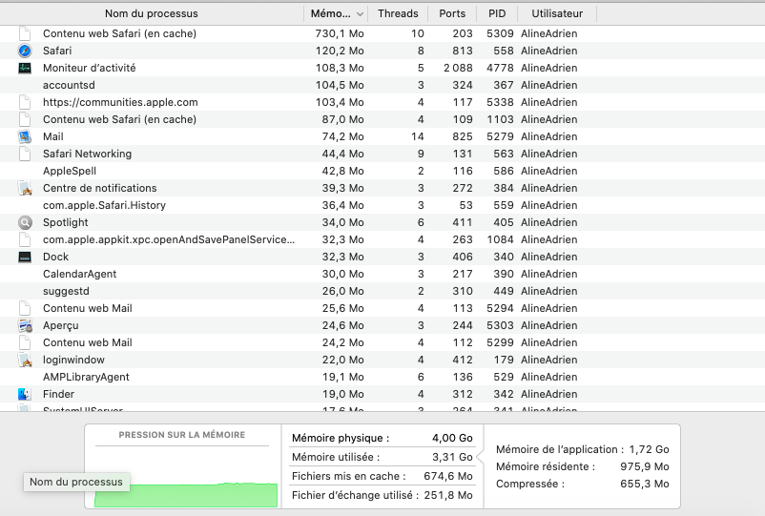Sort processes by Threads column

point(398,14)
